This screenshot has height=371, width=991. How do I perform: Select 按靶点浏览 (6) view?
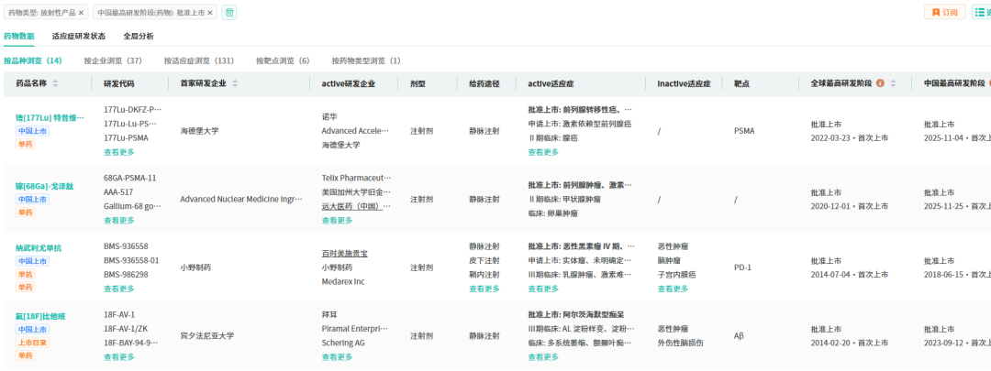tap(283, 60)
